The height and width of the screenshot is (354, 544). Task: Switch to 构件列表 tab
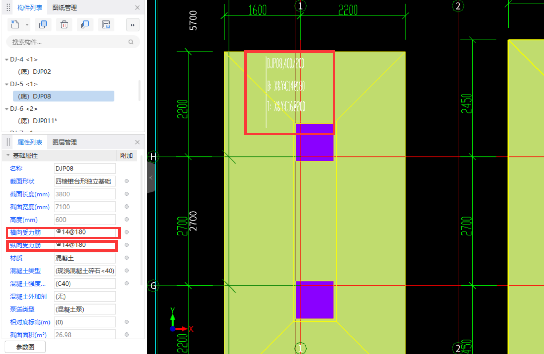30,8
